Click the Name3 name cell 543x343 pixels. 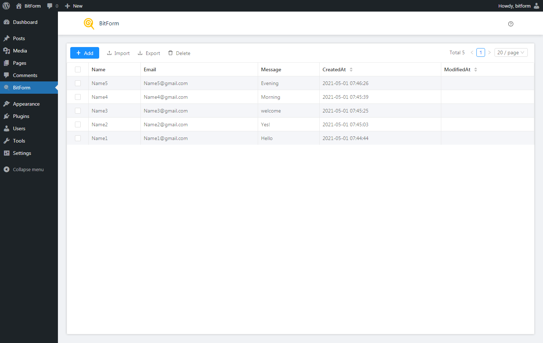[114, 111]
